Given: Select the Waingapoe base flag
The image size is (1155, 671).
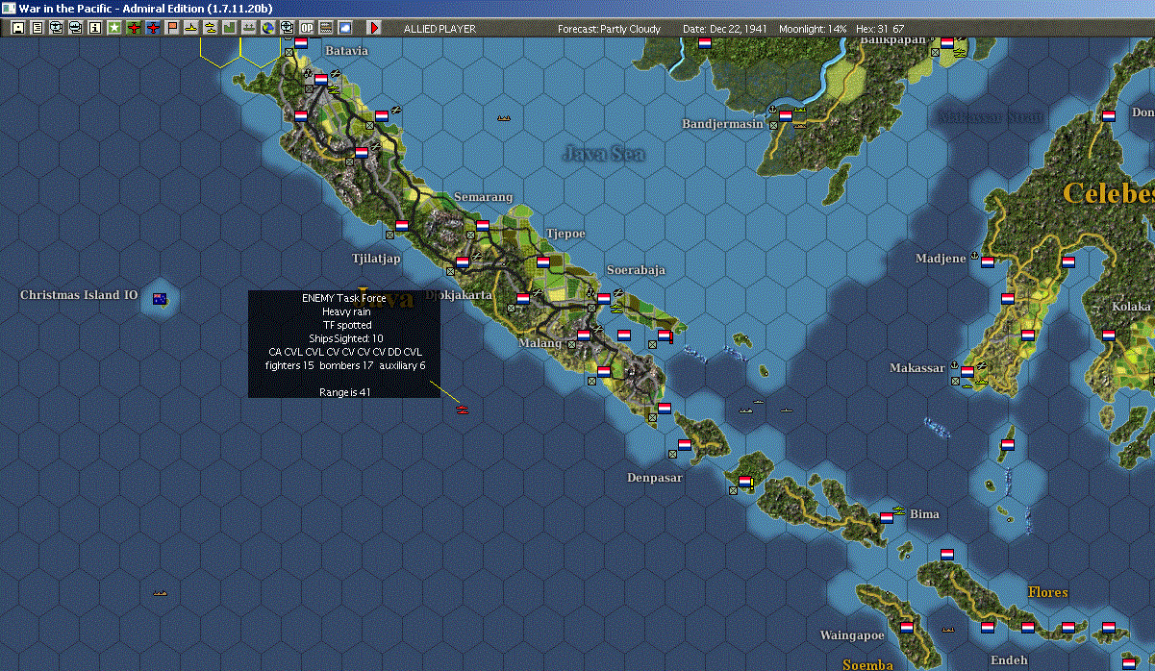Looking at the screenshot, I should pyautogui.click(x=907, y=627).
